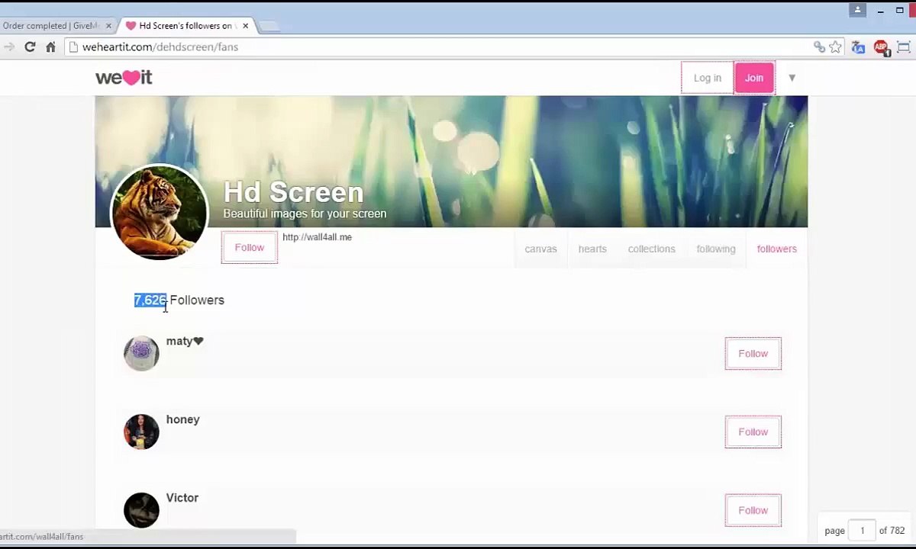Switch to the canvas tab
This screenshot has height=549, width=916.
[x=540, y=249]
